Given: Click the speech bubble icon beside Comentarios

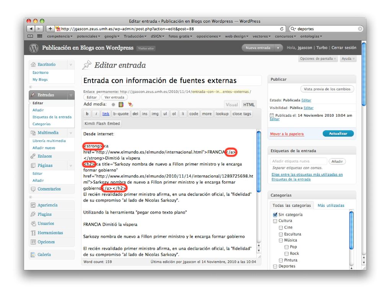Looking at the screenshot, I should coord(33,189).
